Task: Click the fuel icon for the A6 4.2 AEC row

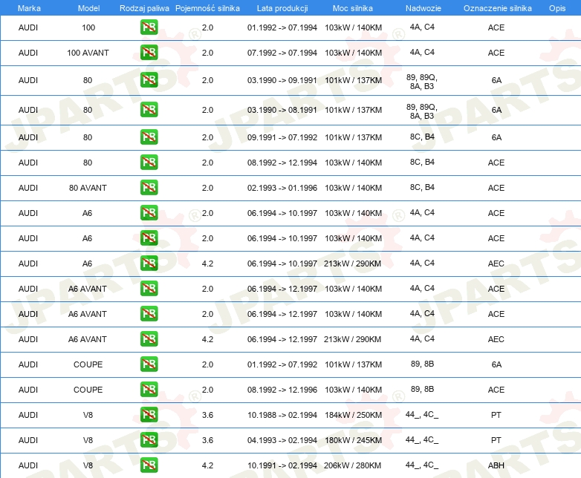Action: pos(149,263)
